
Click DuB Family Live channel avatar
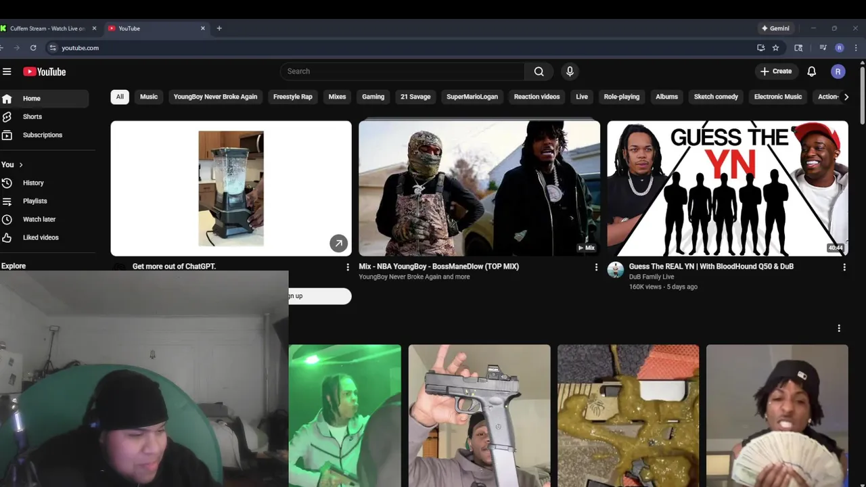[615, 270]
